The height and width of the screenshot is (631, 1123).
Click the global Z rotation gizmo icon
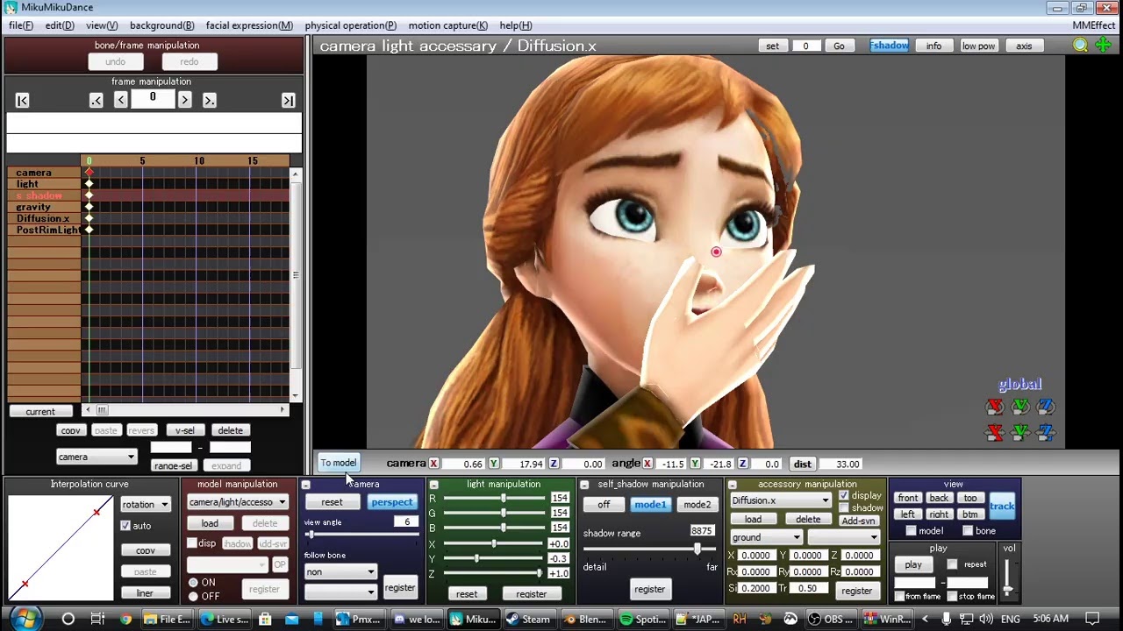point(1045,407)
